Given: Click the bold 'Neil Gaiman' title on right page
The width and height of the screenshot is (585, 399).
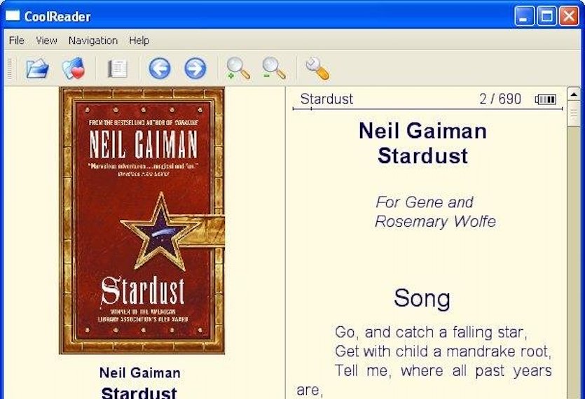Looking at the screenshot, I should point(422,132).
